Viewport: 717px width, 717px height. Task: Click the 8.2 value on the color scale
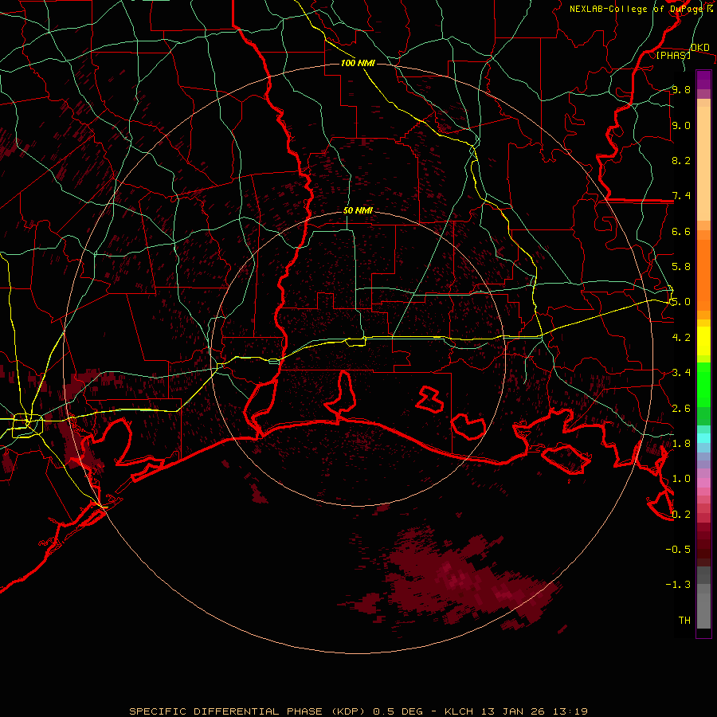(x=681, y=160)
